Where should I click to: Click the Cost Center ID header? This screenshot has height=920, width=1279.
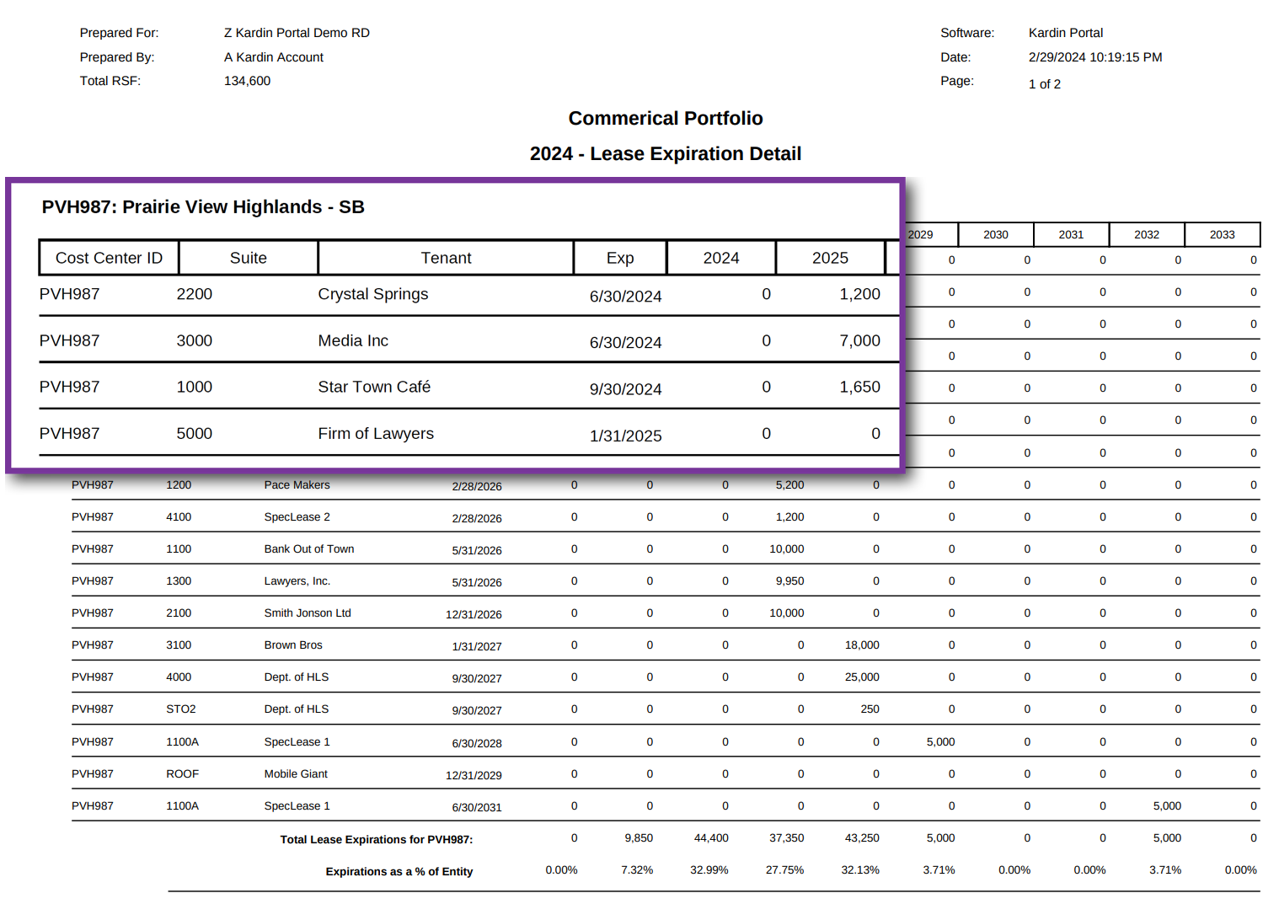tap(108, 258)
